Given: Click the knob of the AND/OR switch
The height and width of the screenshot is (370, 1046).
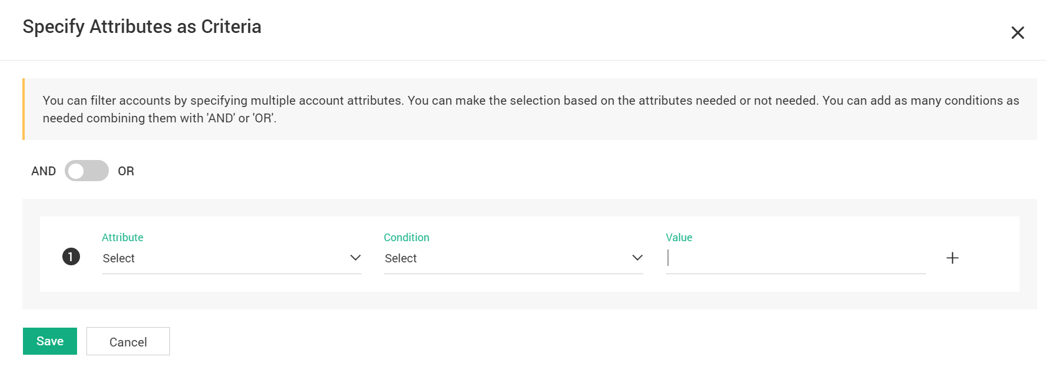Looking at the screenshot, I should click(x=76, y=171).
